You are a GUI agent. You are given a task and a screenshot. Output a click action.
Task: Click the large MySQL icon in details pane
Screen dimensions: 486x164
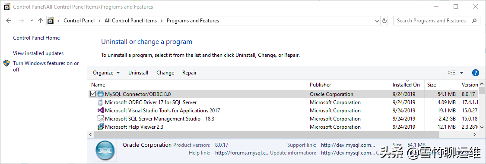105,151
